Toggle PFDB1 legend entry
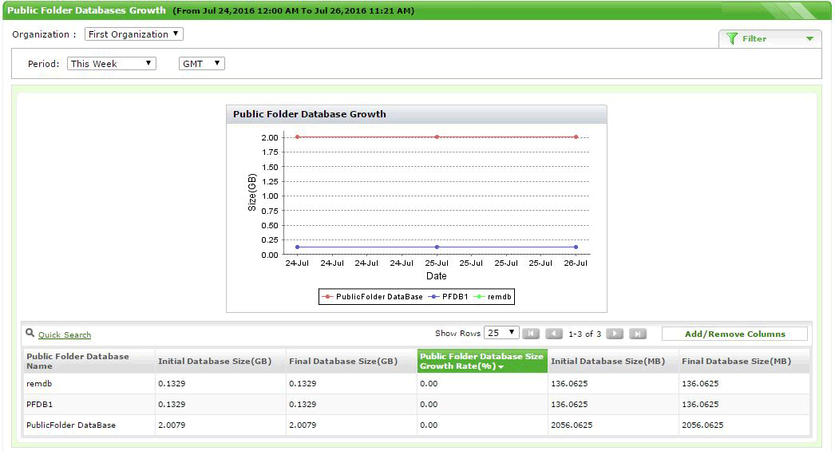The image size is (835, 451). (449, 297)
